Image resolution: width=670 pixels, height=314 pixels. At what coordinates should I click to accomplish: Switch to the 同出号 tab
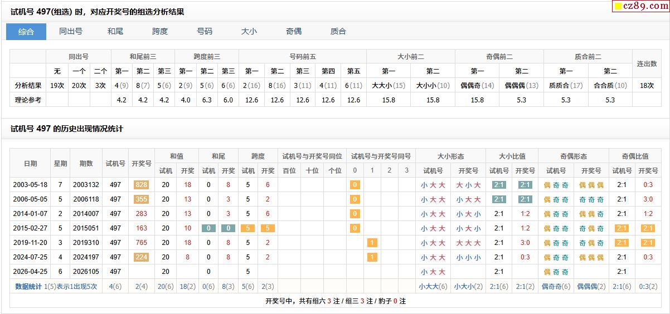pos(71,32)
